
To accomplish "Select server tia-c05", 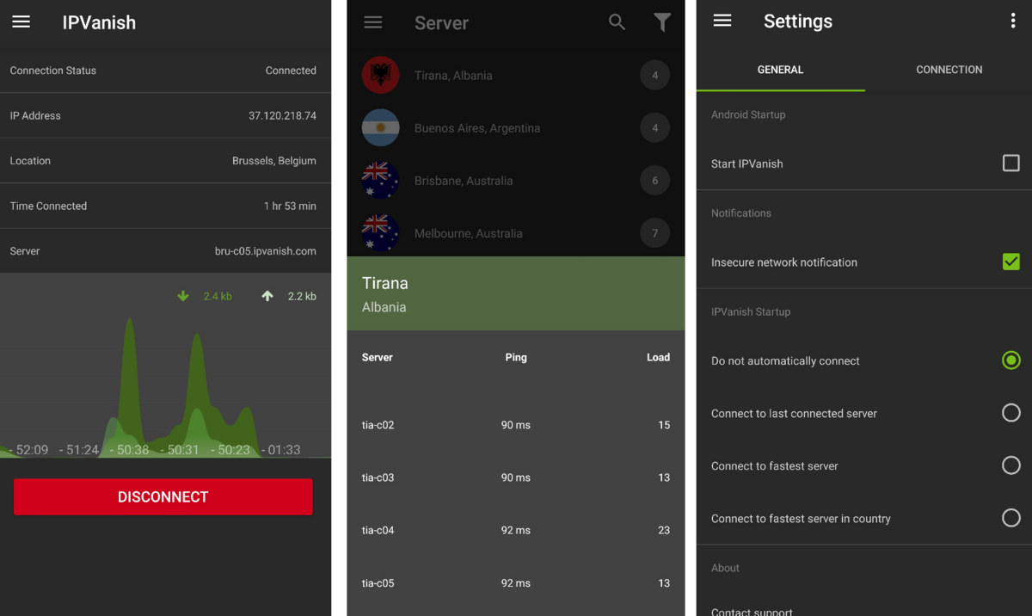I will point(516,582).
